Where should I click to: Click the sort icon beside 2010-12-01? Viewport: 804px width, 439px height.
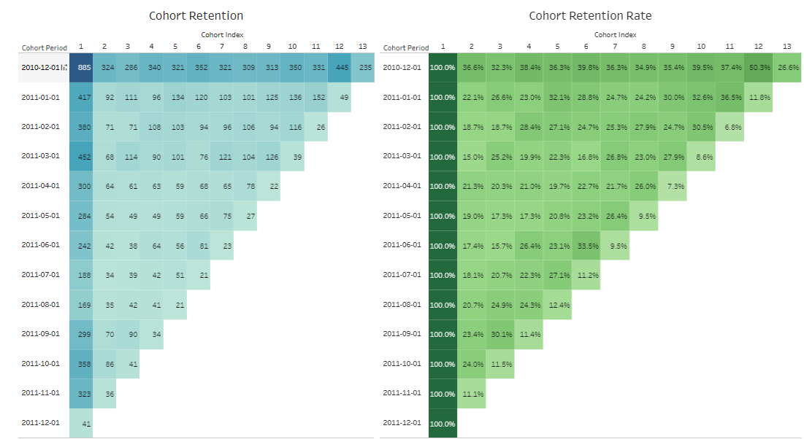tap(64, 68)
